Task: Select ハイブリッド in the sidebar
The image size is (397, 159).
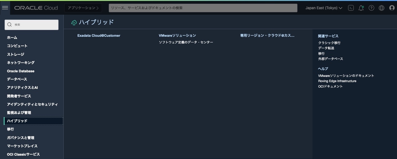Action: [x=33, y=121]
